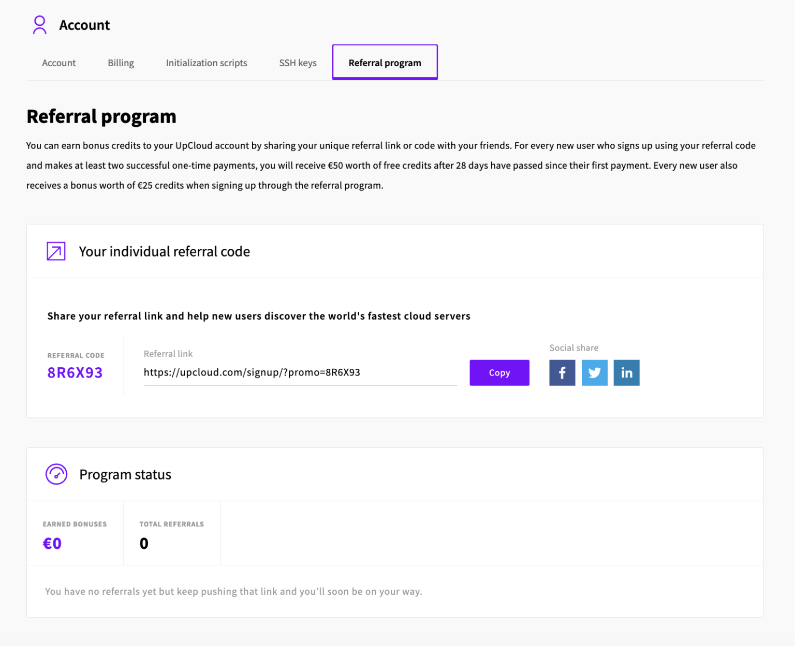Open the SSH keys tab
The height and width of the screenshot is (646, 795).
[298, 63]
